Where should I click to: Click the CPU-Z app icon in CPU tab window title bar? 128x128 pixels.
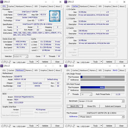click(x=2, y=2)
